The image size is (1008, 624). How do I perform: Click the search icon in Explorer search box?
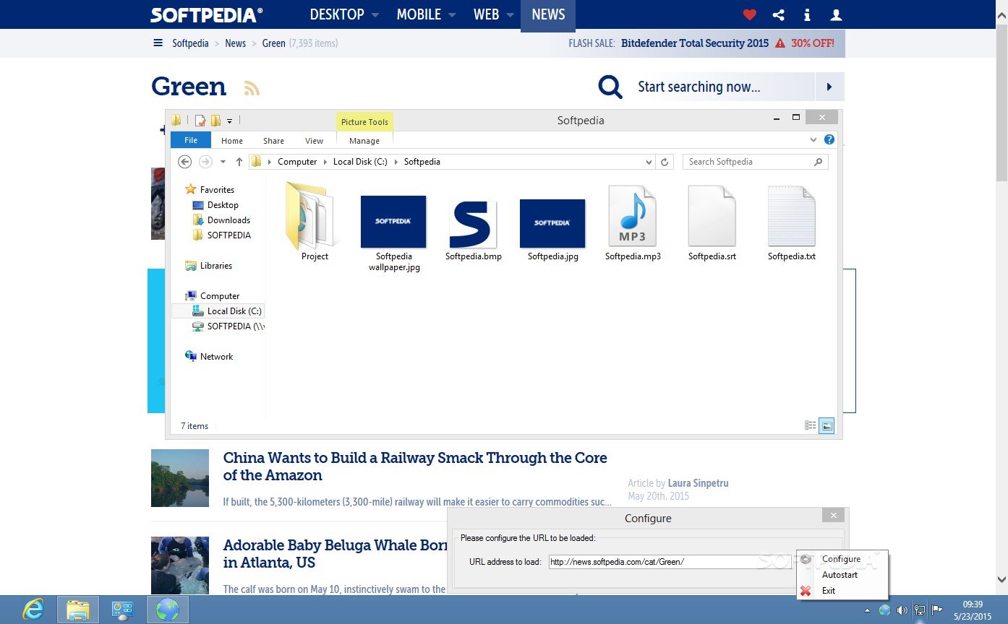point(819,162)
